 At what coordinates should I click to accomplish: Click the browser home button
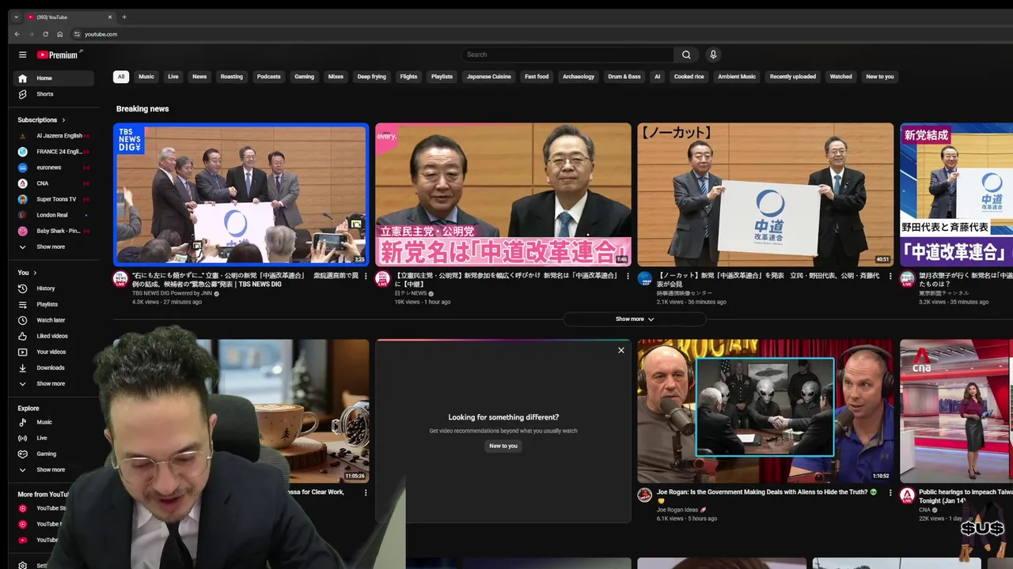60,34
